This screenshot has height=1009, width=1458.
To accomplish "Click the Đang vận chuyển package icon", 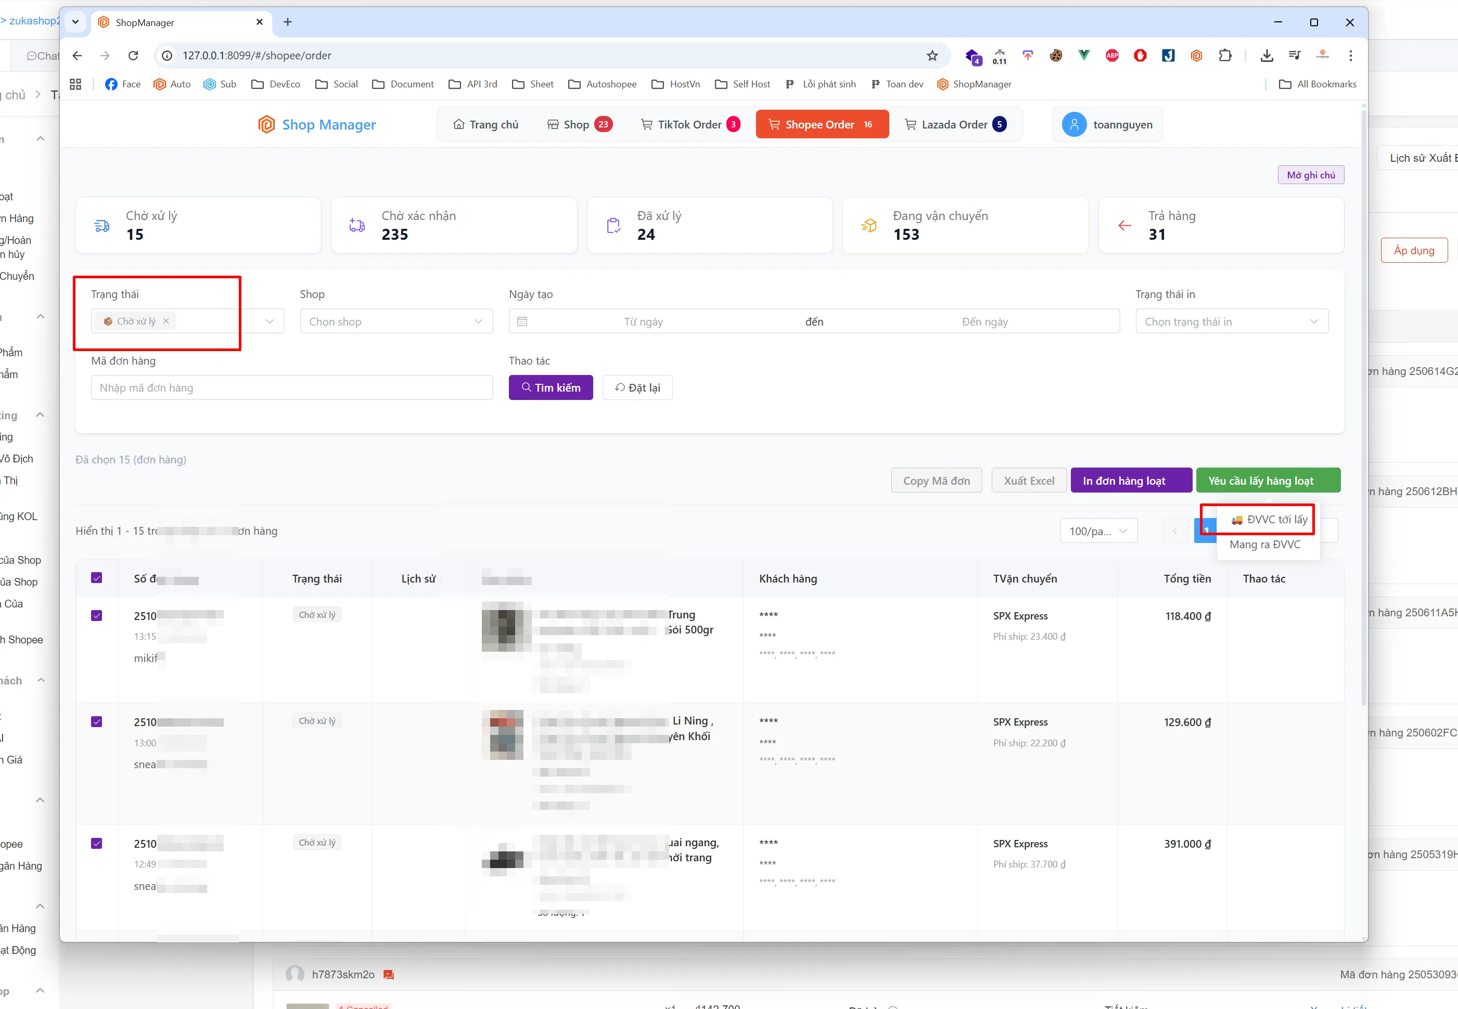I will (x=868, y=226).
